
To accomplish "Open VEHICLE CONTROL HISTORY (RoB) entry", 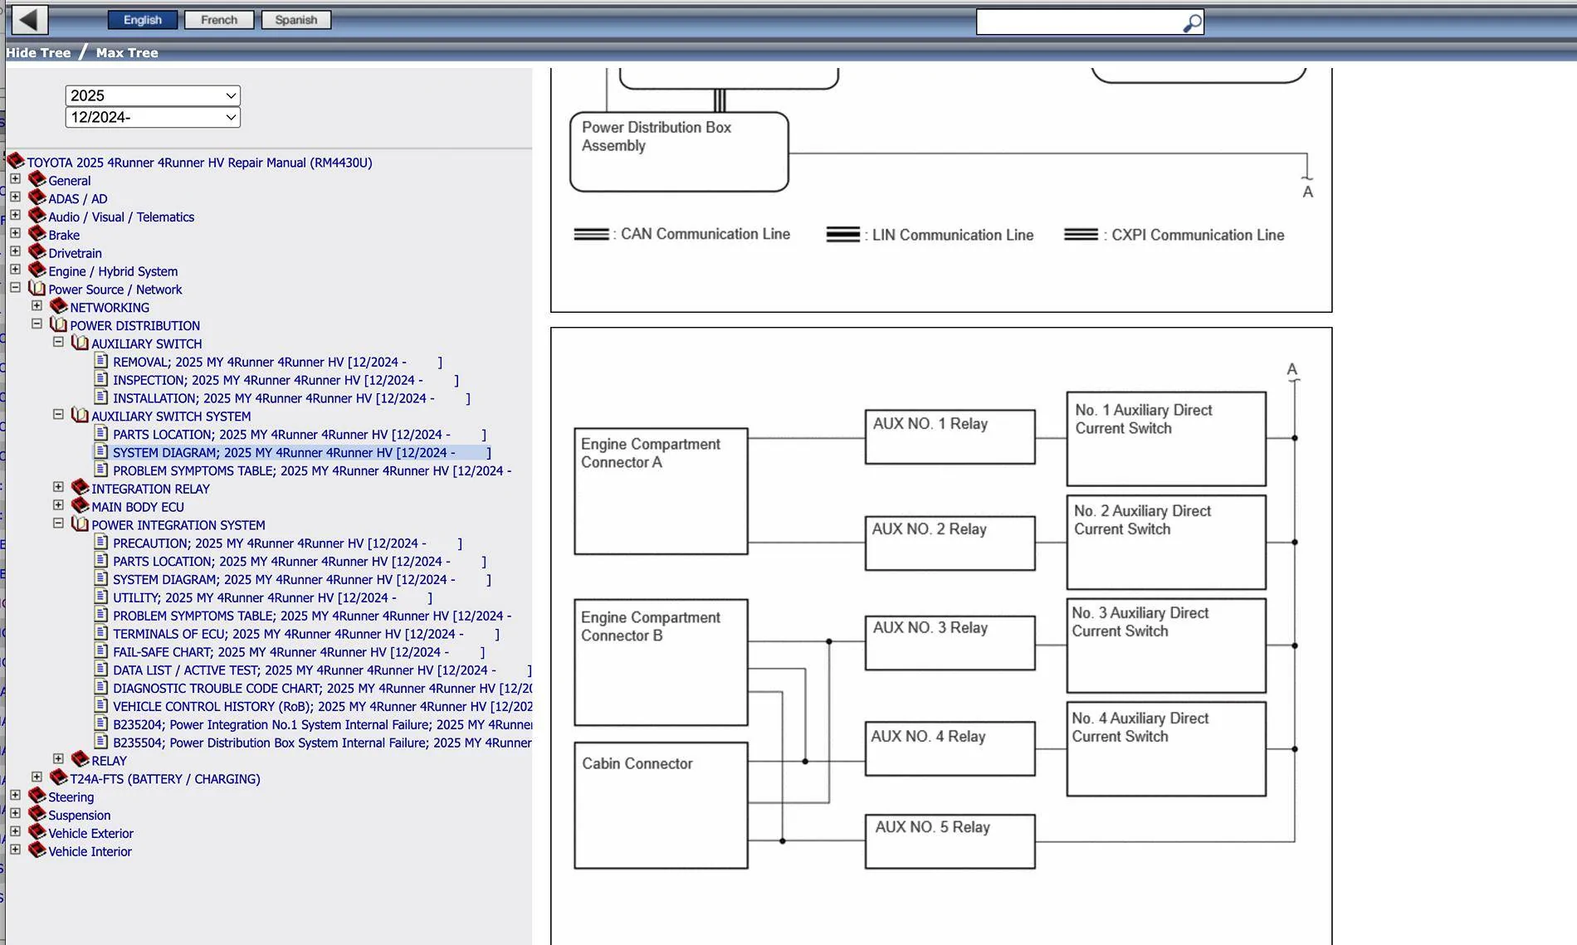I will coord(322,707).
